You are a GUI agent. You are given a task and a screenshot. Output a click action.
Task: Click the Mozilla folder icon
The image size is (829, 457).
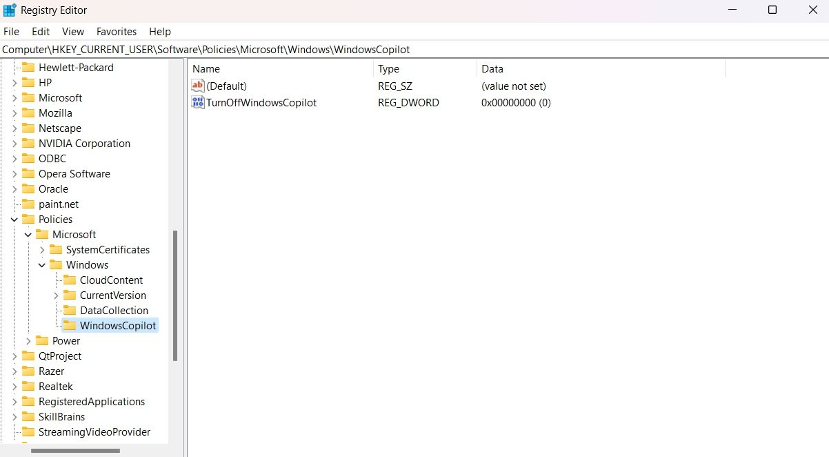click(28, 113)
